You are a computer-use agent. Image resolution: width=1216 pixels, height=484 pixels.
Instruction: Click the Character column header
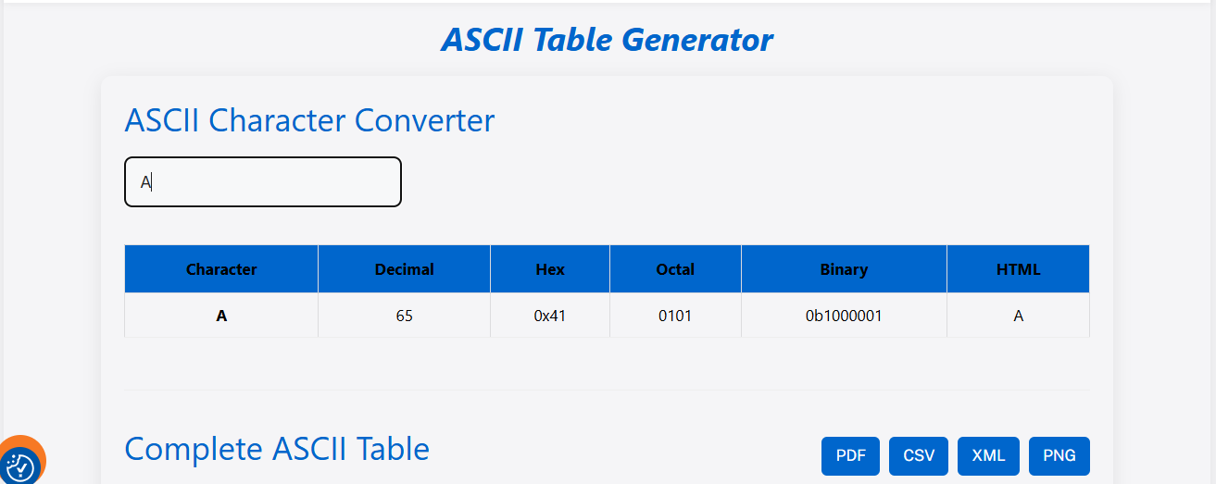coord(221,269)
